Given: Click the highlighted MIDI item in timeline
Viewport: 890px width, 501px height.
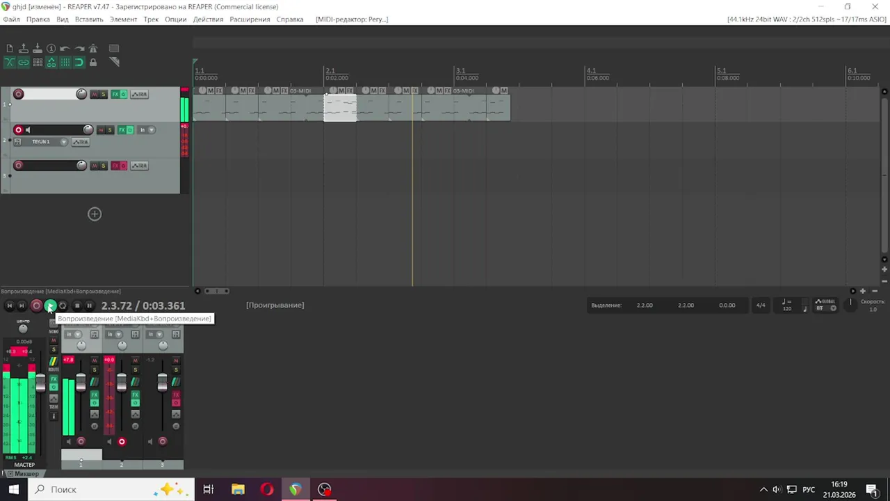Looking at the screenshot, I should [340, 108].
